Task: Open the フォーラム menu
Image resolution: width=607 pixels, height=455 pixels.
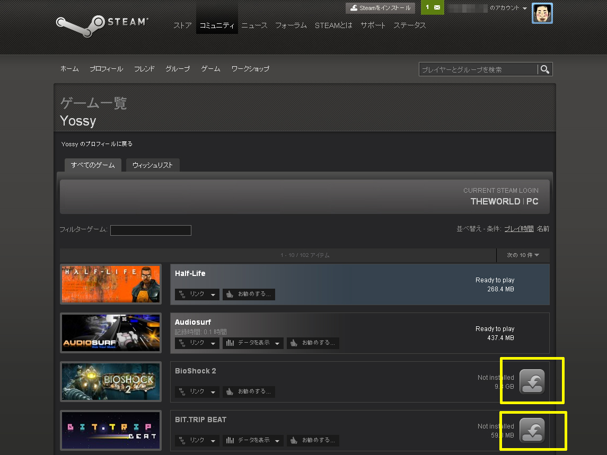Action: (x=291, y=25)
